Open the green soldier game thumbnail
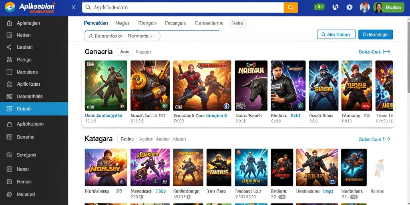410x205 pixels. coord(106,86)
